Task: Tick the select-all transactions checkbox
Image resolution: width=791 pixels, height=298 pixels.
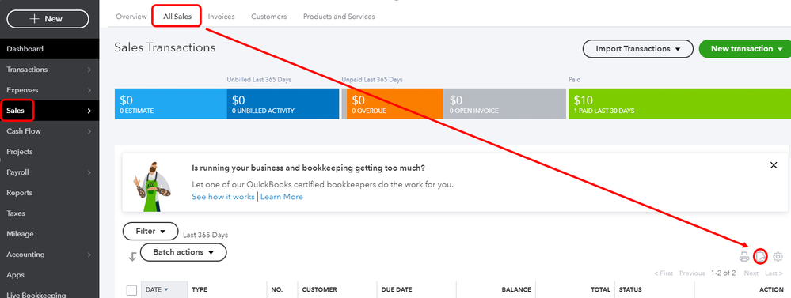Action: coord(131,290)
